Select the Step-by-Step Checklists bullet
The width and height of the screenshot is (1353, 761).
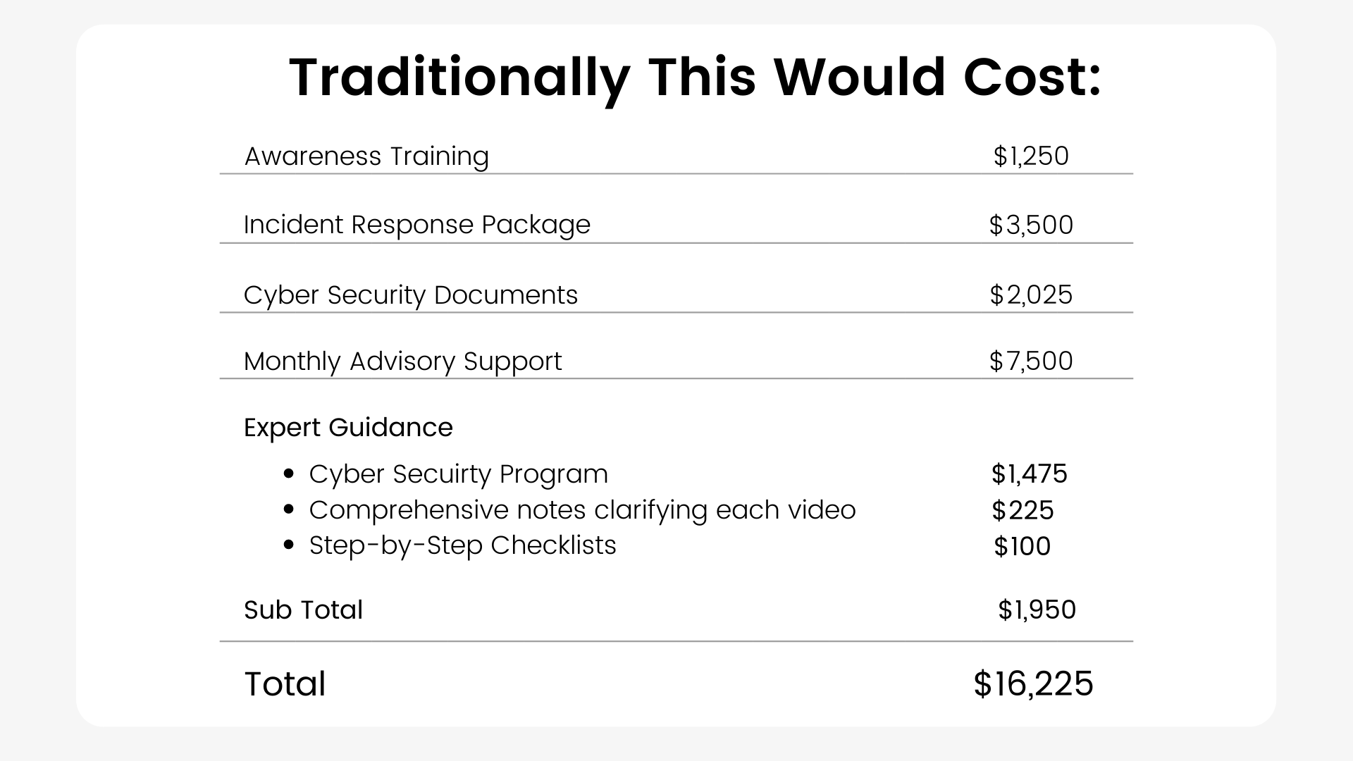tap(462, 545)
